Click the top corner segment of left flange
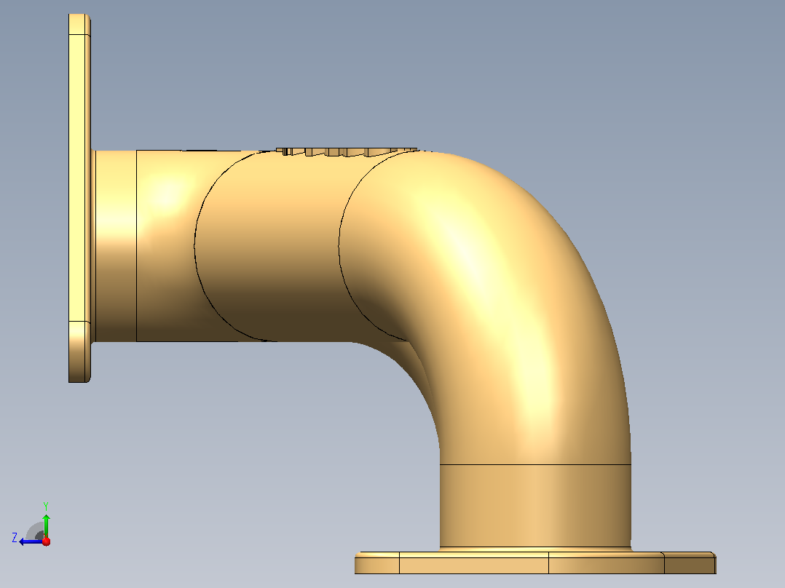Image resolution: width=785 pixels, height=588 pixels. [79, 25]
